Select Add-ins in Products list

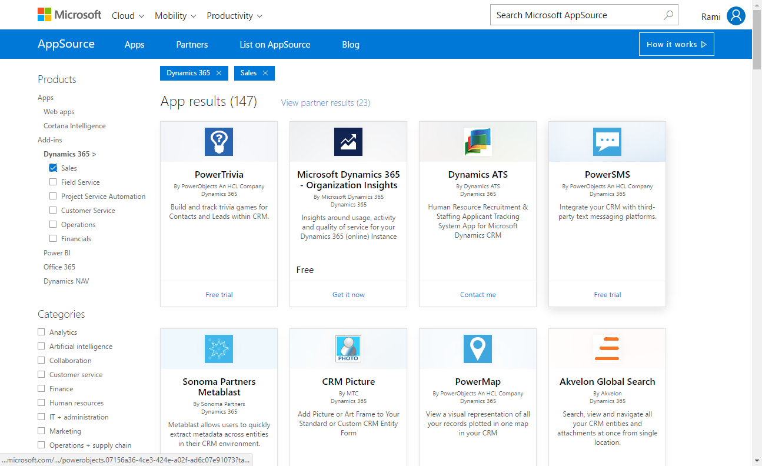click(x=50, y=140)
